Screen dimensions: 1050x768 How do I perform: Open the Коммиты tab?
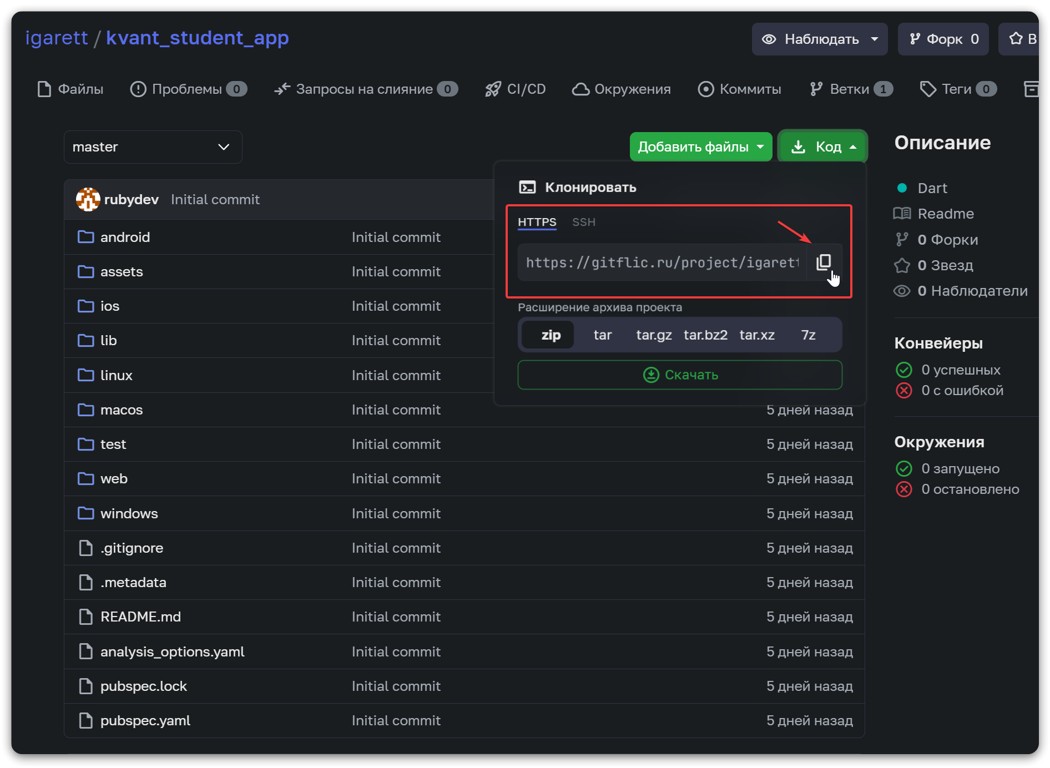739,89
